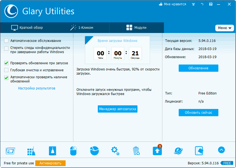Click the disk cleaner brush icon
236x168 pixels.
(52, 151)
